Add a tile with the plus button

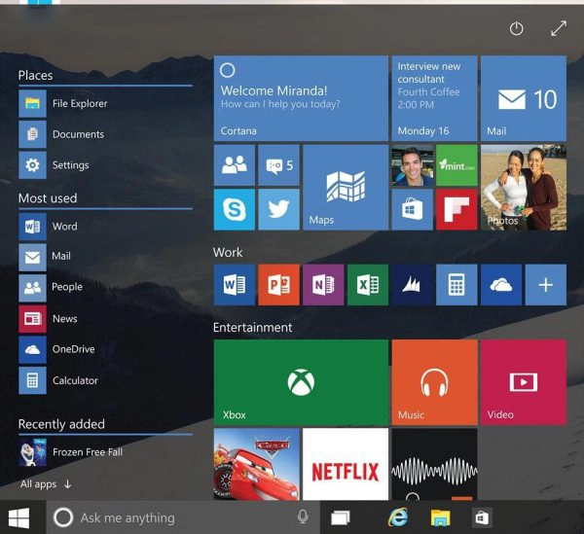545,285
